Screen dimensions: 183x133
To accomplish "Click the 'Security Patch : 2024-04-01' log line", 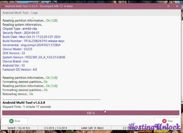I will 20,33.
